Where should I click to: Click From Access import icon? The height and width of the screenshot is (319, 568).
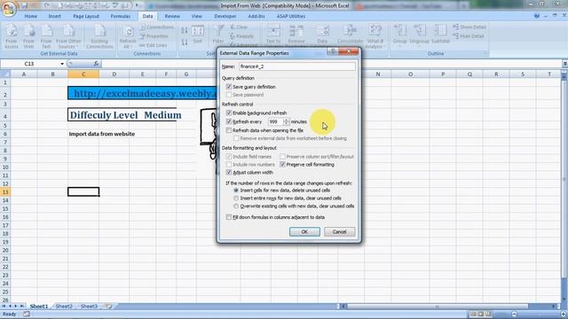coord(12,36)
